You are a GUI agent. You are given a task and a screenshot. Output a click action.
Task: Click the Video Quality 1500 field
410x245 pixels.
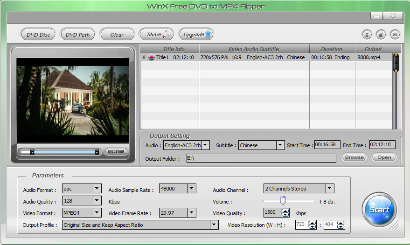click(x=272, y=212)
